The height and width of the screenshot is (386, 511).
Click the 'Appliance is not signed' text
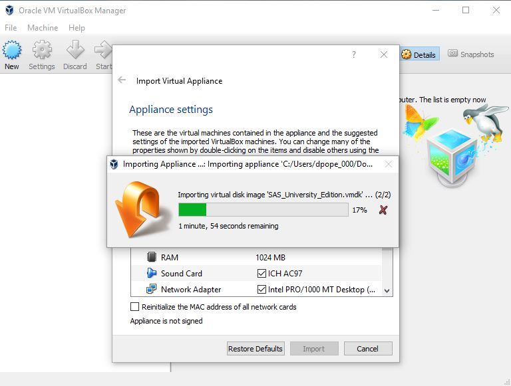(166, 321)
